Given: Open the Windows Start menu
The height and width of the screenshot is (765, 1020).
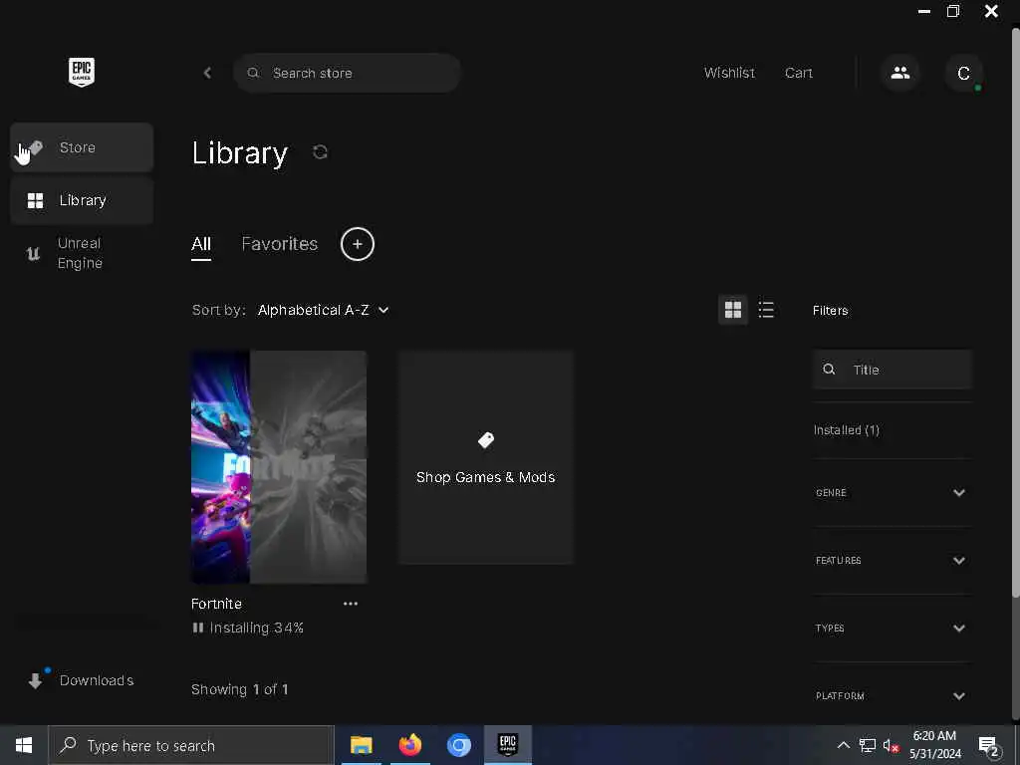Looking at the screenshot, I should tap(24, 745).
